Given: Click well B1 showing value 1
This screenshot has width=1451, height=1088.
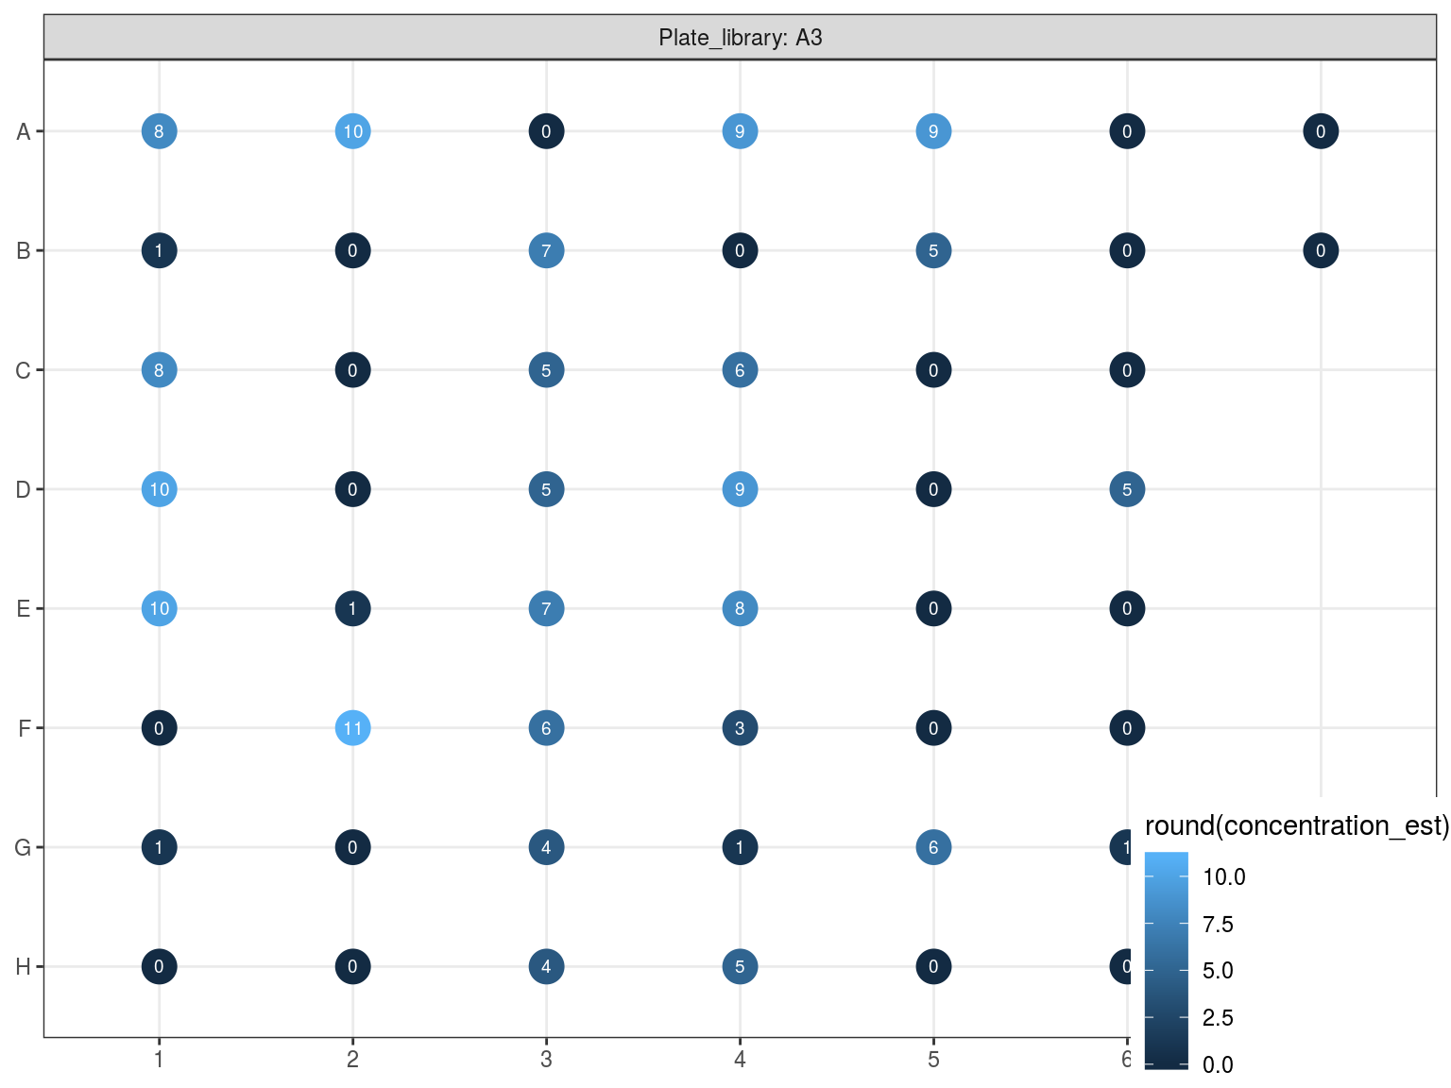Looking at the screenshot, I should tap(159, 251).
